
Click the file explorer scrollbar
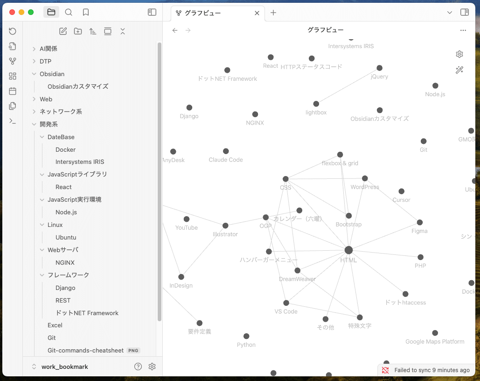[159, 182]
